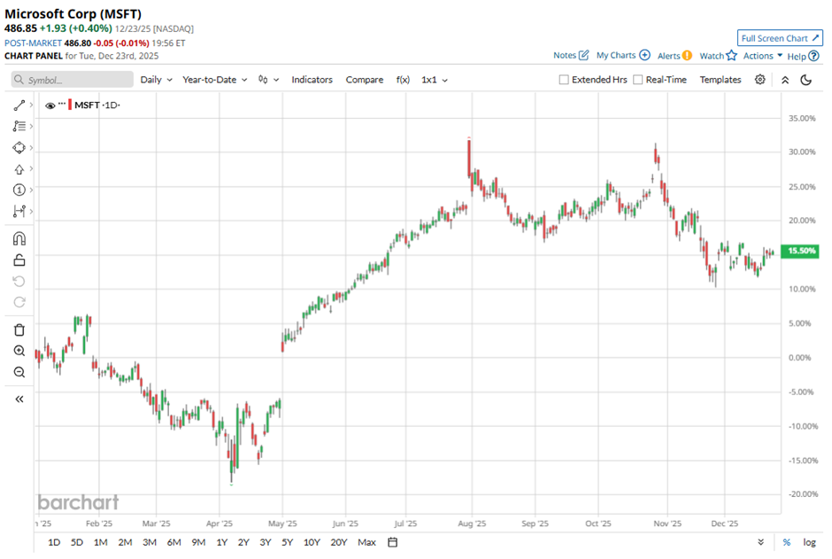
Task: Open the Actions dropdown menu
Action: 762,56
